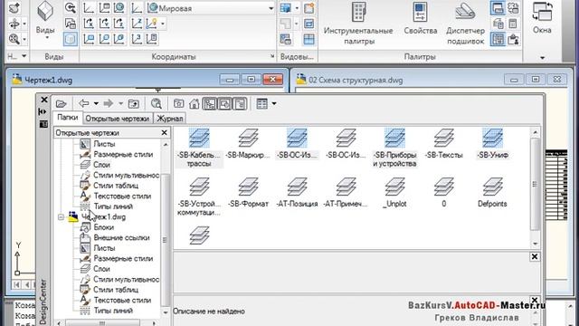This screenshot has width=579, height=326.
Task: Select the -SB-Униф layer icon
Action: pos(492,138)
